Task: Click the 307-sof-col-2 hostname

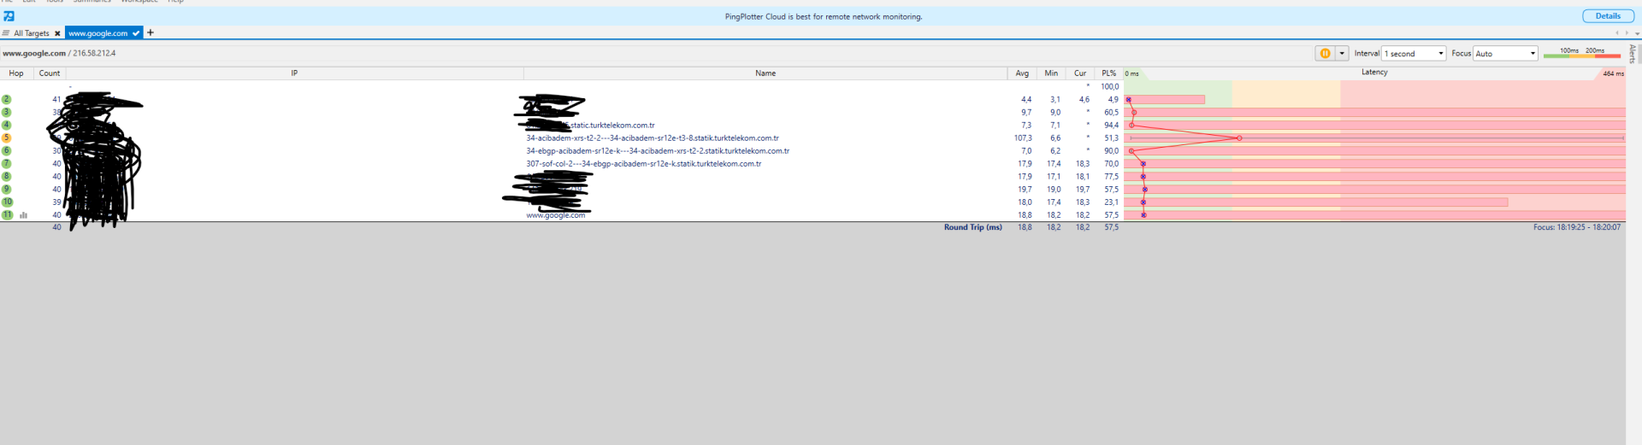Action: 643,163
